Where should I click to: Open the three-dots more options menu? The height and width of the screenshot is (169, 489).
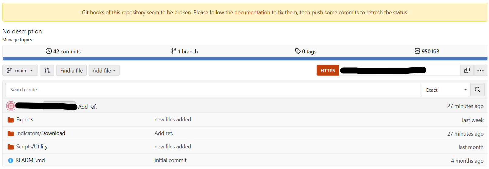point(480,70)
